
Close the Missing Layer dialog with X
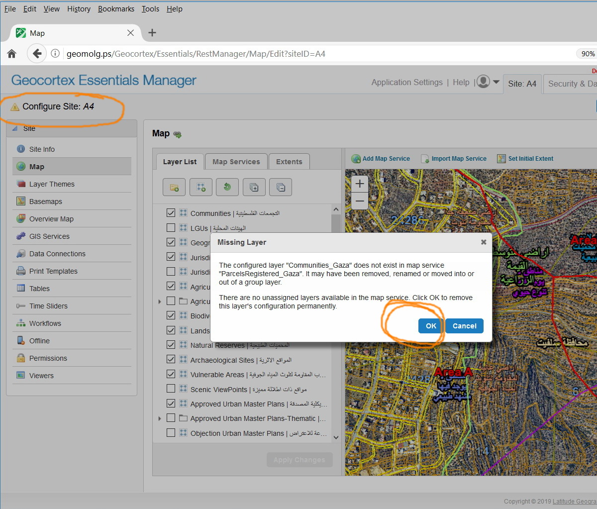pos(484,242)
